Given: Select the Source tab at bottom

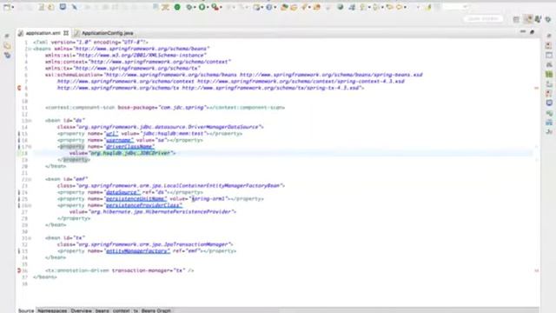Looking at the screenshot, I should coord(26,310).
